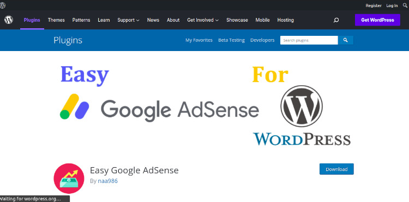409x202 pixels.
Task: Click the Easy Google AdSense plugin icon
Action: click(69, 178)
